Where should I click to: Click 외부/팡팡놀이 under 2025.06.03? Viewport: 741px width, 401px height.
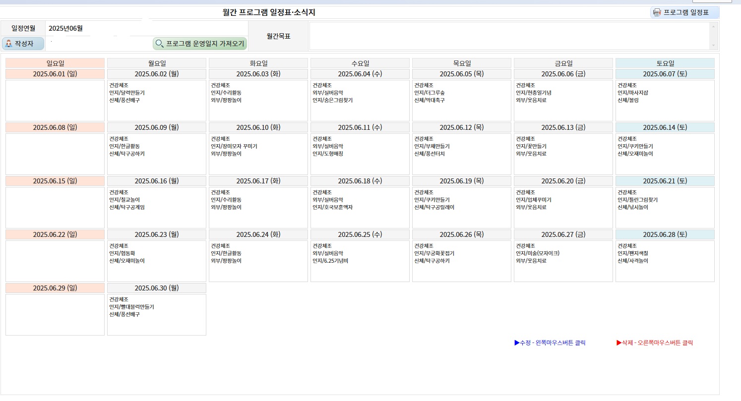coord(226,100)
